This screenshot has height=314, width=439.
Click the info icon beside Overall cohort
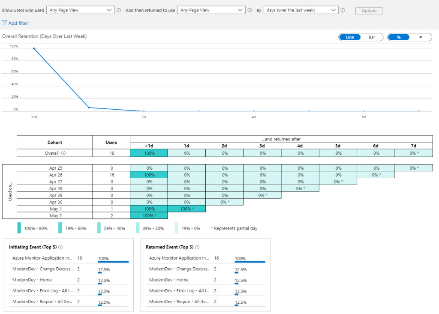pos(63,153)
